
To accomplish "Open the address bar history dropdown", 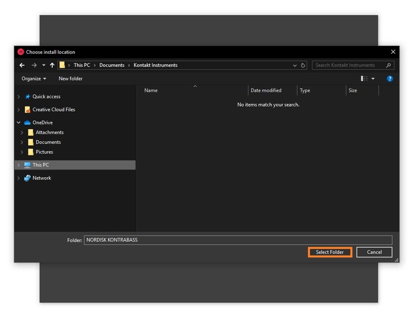I will [x=295, y=66].
